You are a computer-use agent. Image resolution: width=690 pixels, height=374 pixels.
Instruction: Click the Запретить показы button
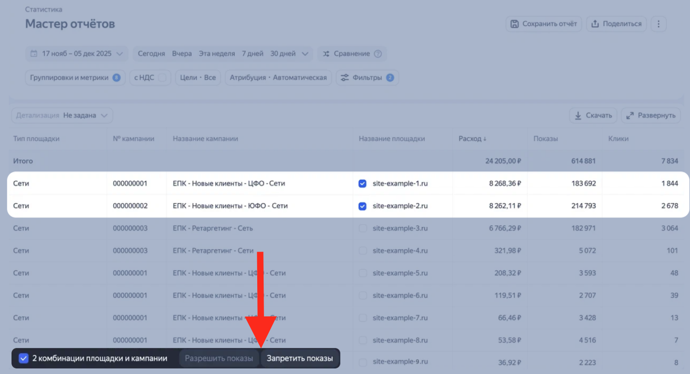tap(299, 358)
